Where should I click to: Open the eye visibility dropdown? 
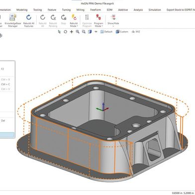point(96,32)
